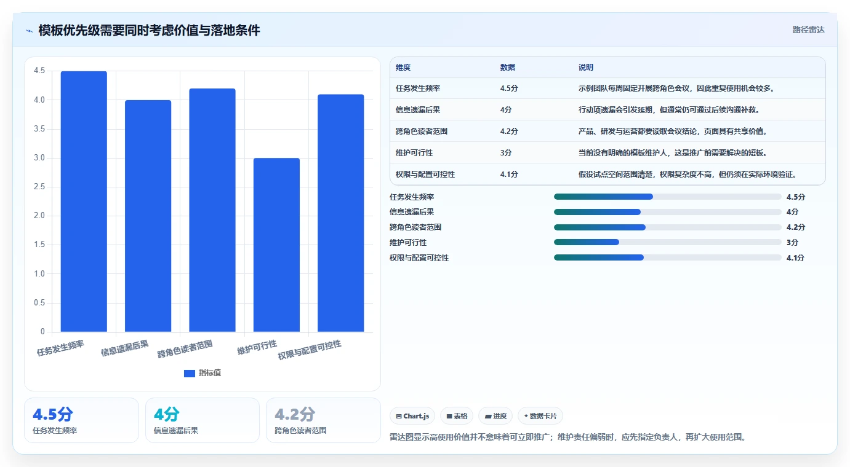This screenshot has height=467, width=850.
Task: Click the description starting 当前没有明确的模板维护人
Action: 673,153
